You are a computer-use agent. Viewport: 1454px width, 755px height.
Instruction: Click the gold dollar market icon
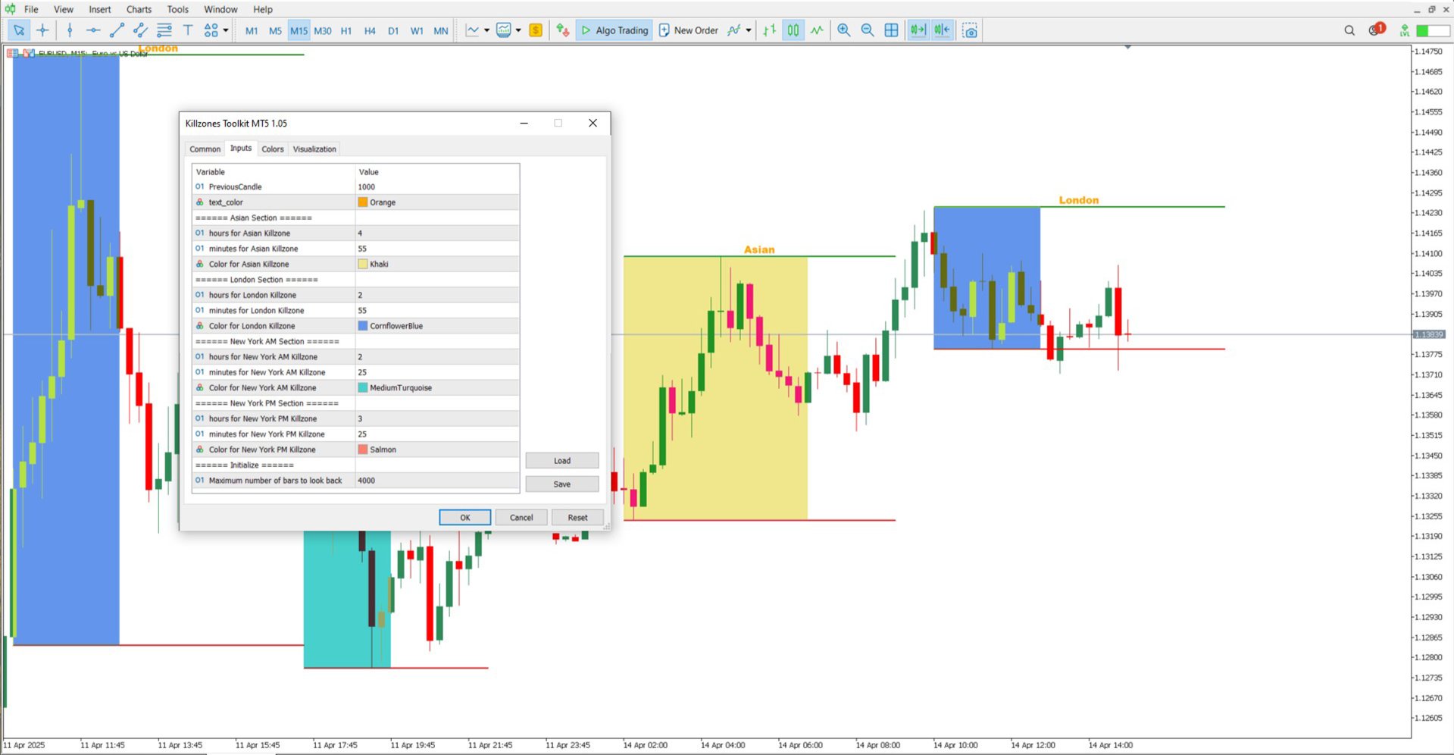tap(536, 30)
